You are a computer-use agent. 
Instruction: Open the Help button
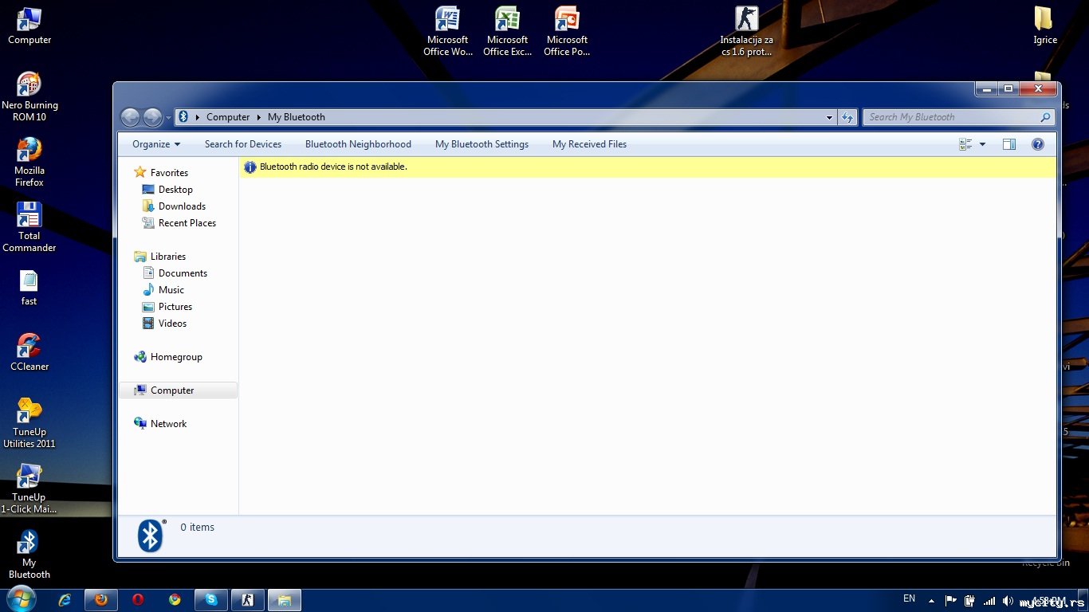pyautogui.click(x=1038, y=144)
